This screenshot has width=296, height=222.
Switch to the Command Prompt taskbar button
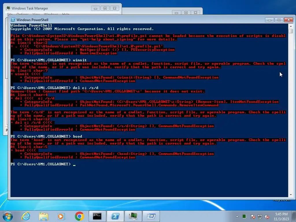tap(97, 216)
